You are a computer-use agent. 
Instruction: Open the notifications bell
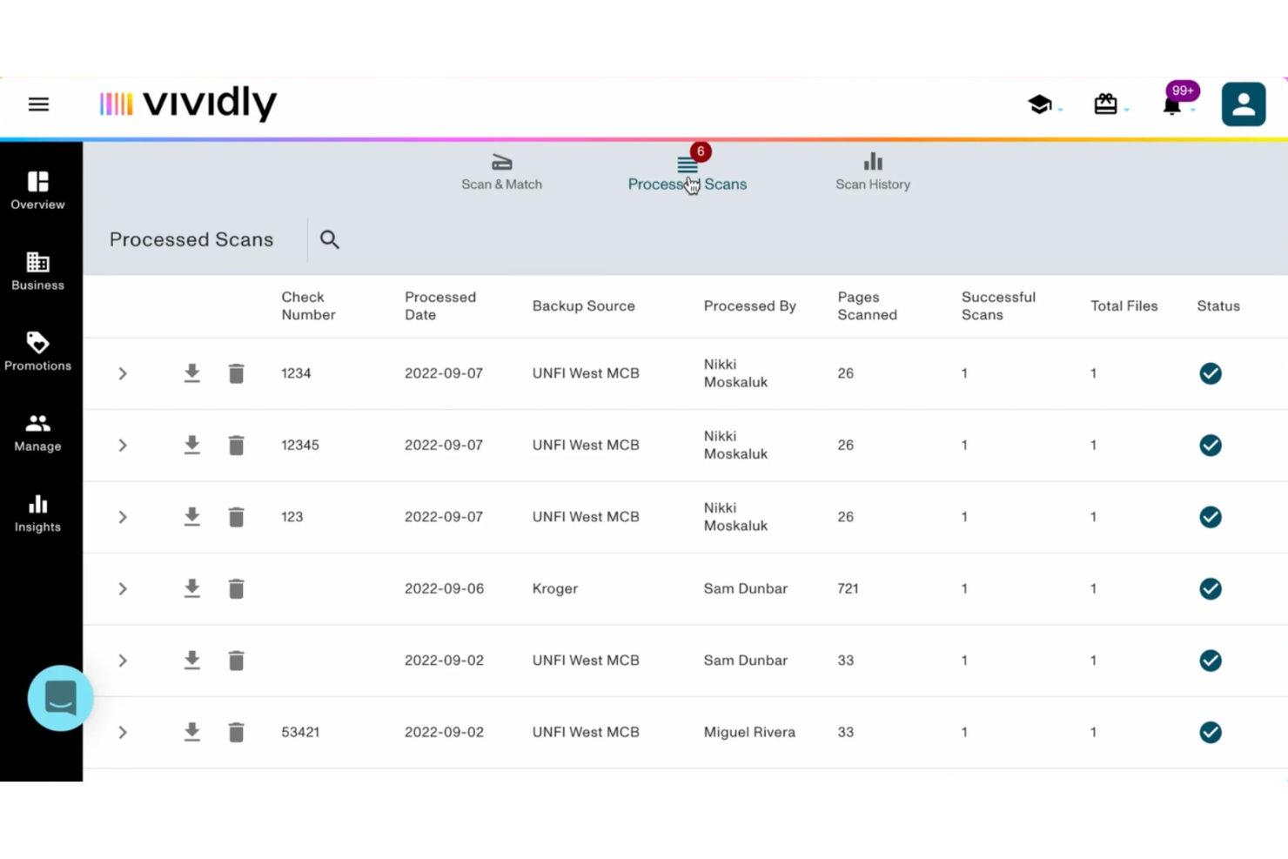(x=1172, y=104)
